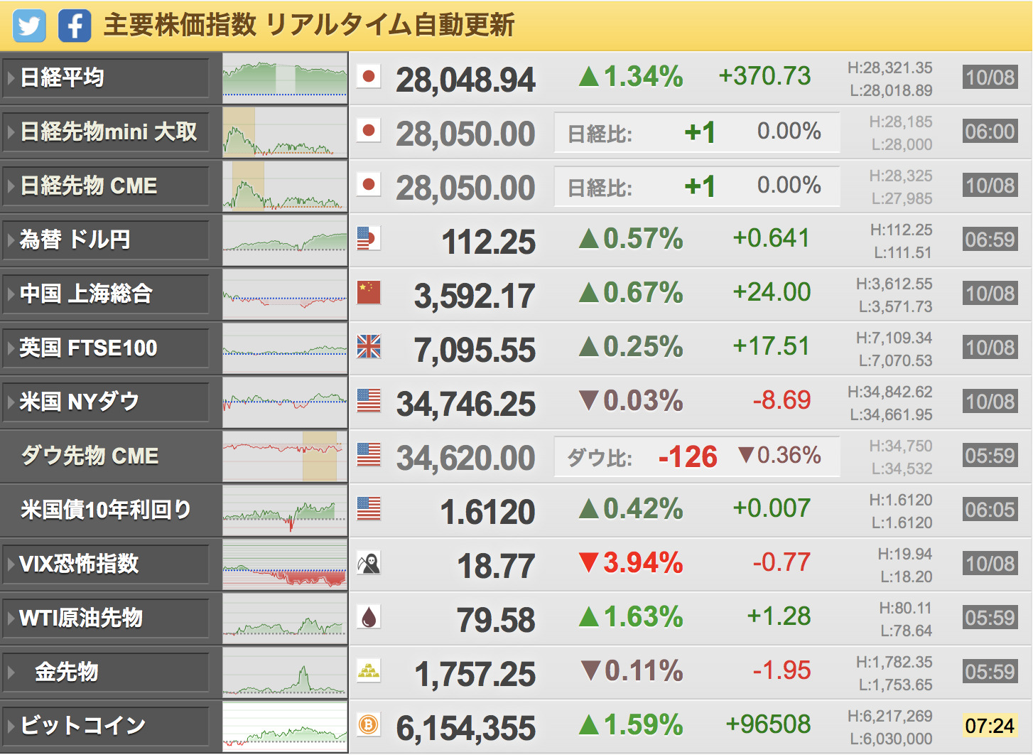Open the 日経平均 index button

106,77
